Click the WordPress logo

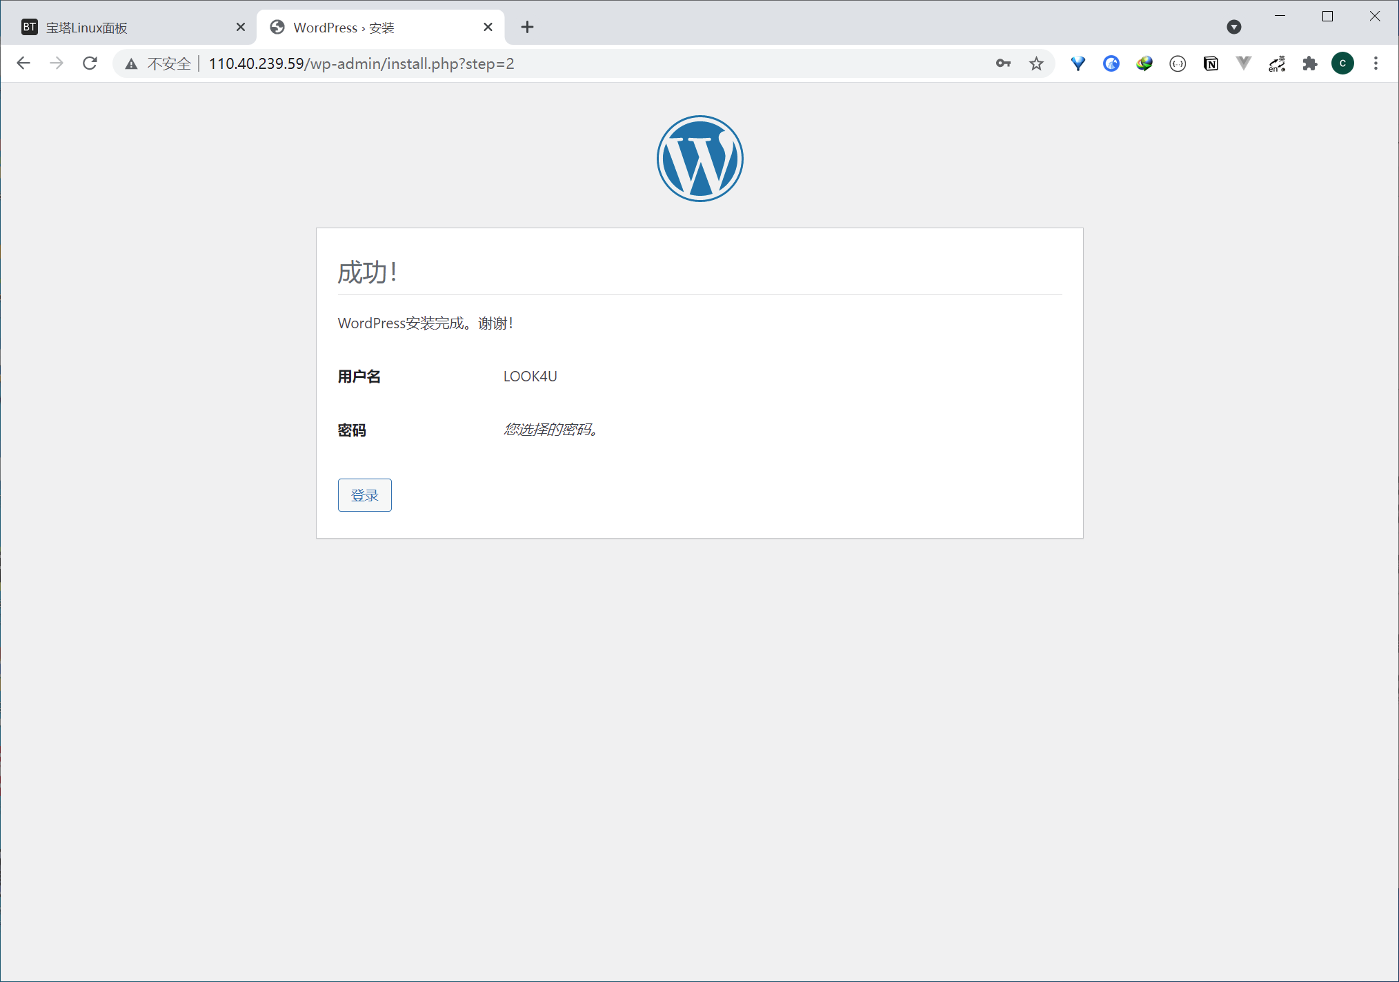coord(699,159)
